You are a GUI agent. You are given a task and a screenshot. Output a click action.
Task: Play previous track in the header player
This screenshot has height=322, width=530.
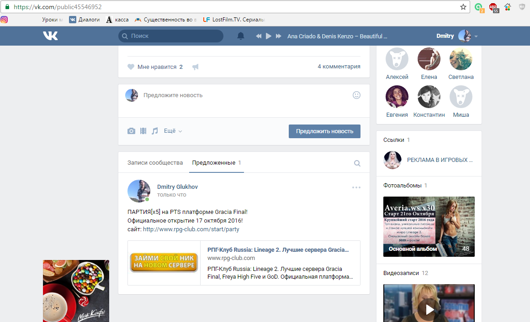point(259,36)
